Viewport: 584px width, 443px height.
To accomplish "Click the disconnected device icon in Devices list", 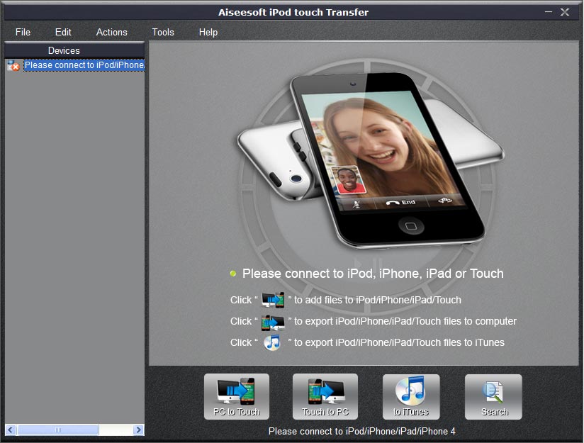I will [13, 66].
